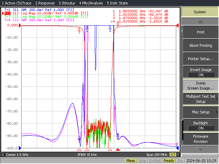Open Multiport Test Set Setup submenu
Viewport: 219px width, 164px height.
[x=201, y=99]
